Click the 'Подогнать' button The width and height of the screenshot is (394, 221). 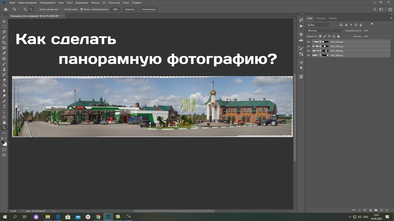tap(130, 9)
